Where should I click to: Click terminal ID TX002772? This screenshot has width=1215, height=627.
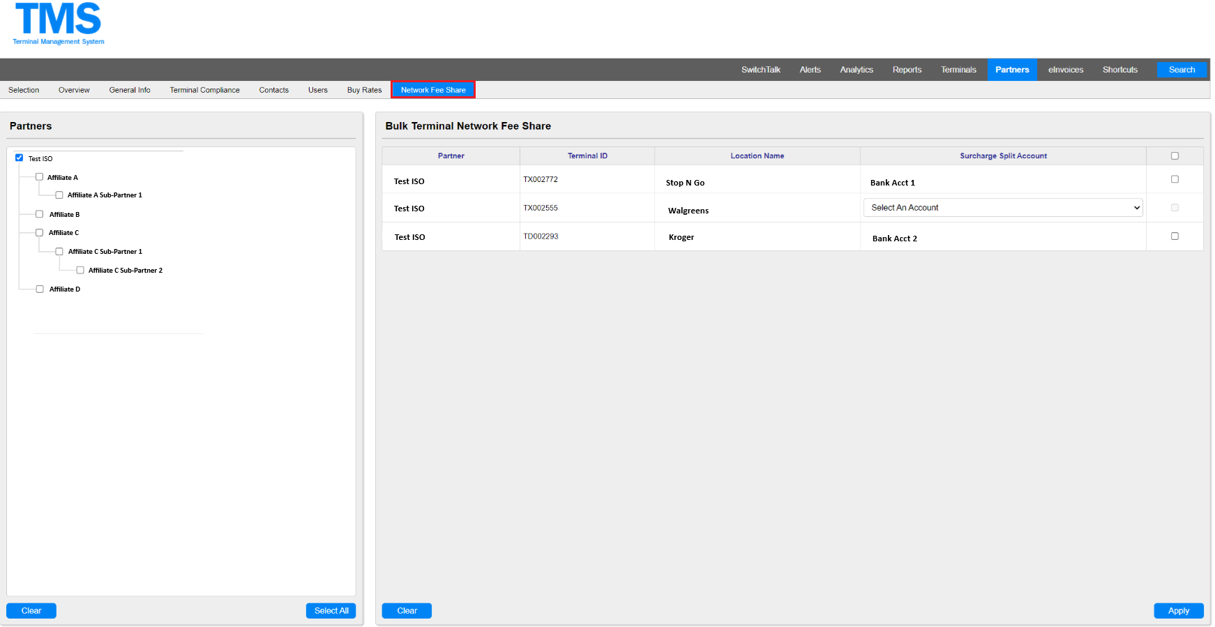point(541,180)
